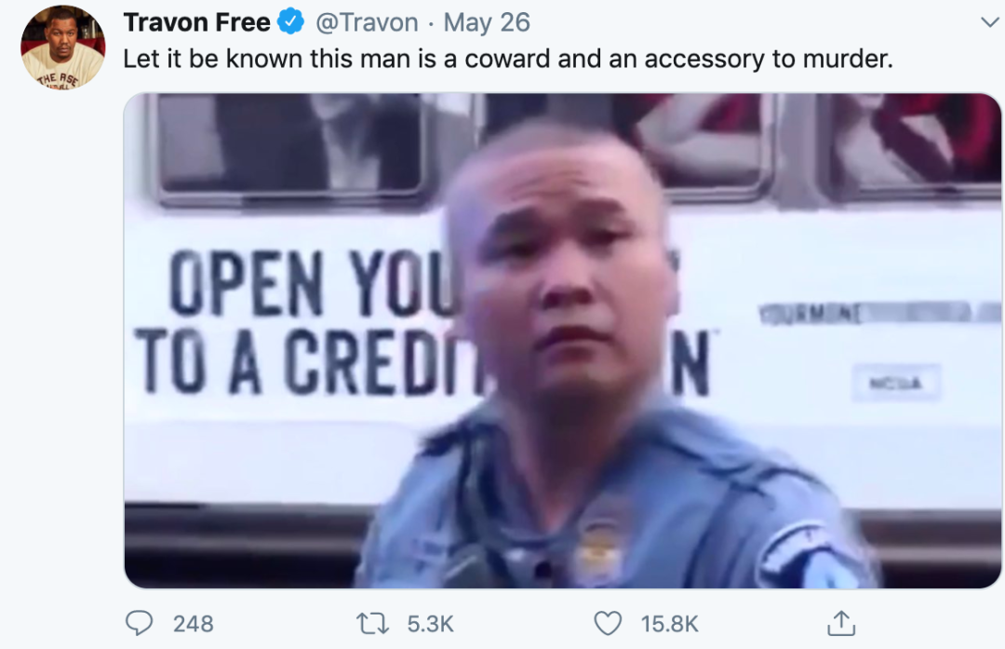Visit the @Travon handle link

[367, 22]
